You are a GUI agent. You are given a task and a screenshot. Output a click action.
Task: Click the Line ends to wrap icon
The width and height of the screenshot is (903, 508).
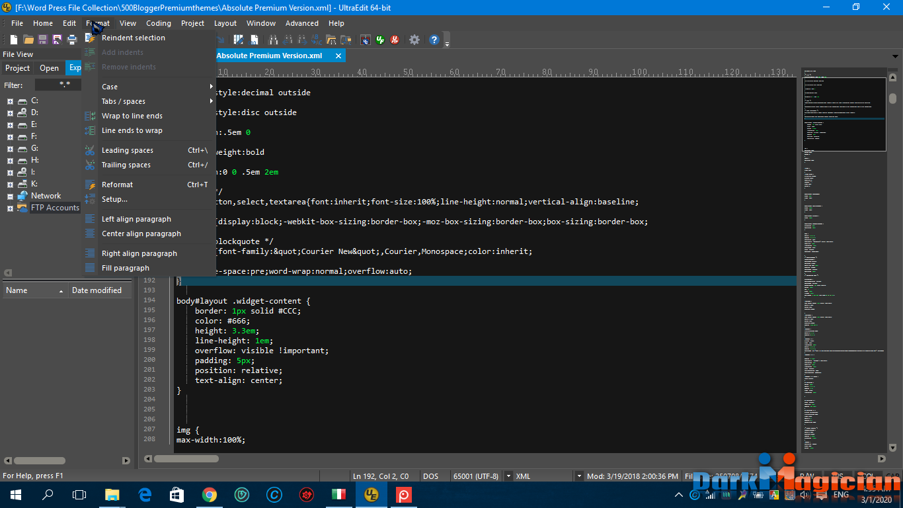click(90, 130)
